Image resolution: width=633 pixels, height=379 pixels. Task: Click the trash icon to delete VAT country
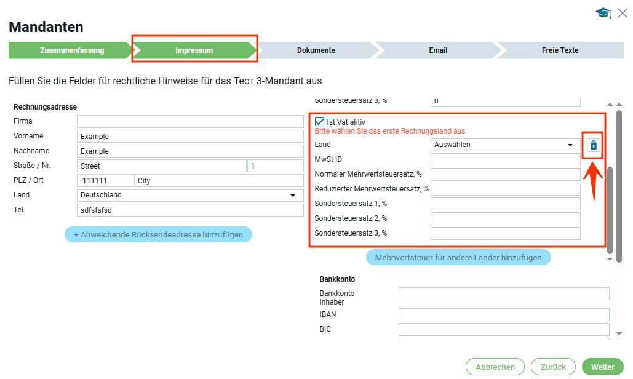pyautogui.click(x=593, y=145)
